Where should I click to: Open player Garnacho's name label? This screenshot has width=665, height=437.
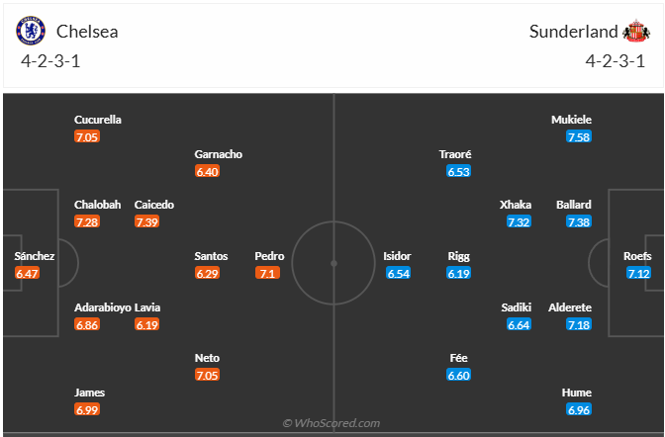pyautogui.click(x=219, y=154)
